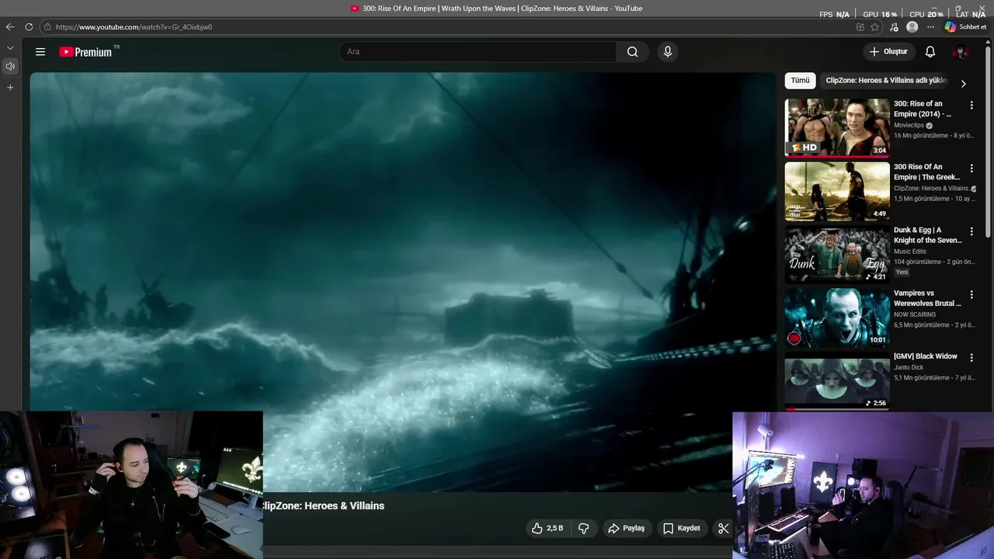Open the browser split screen apps icon
This screenshot has width=994, height=559.
click(860, 27)
